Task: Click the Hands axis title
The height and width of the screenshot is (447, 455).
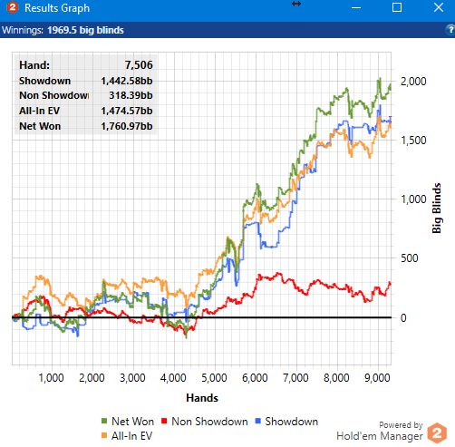Action: coord(202,398)
